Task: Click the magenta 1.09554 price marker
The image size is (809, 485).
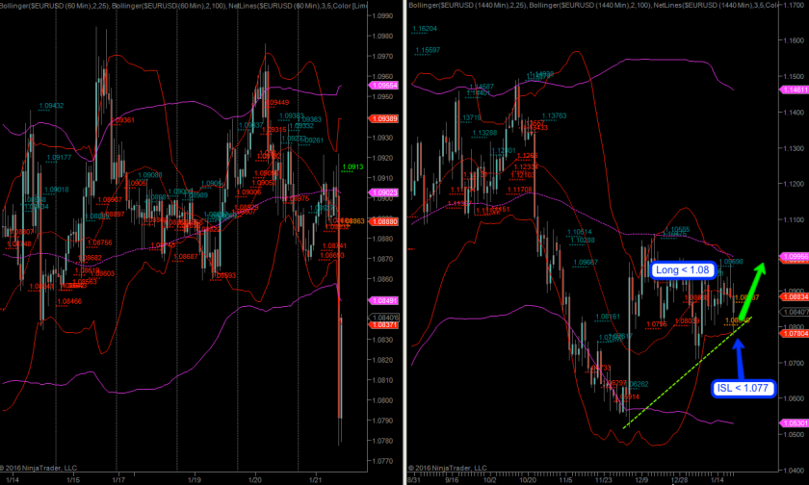Action: (x=384, y=86)
